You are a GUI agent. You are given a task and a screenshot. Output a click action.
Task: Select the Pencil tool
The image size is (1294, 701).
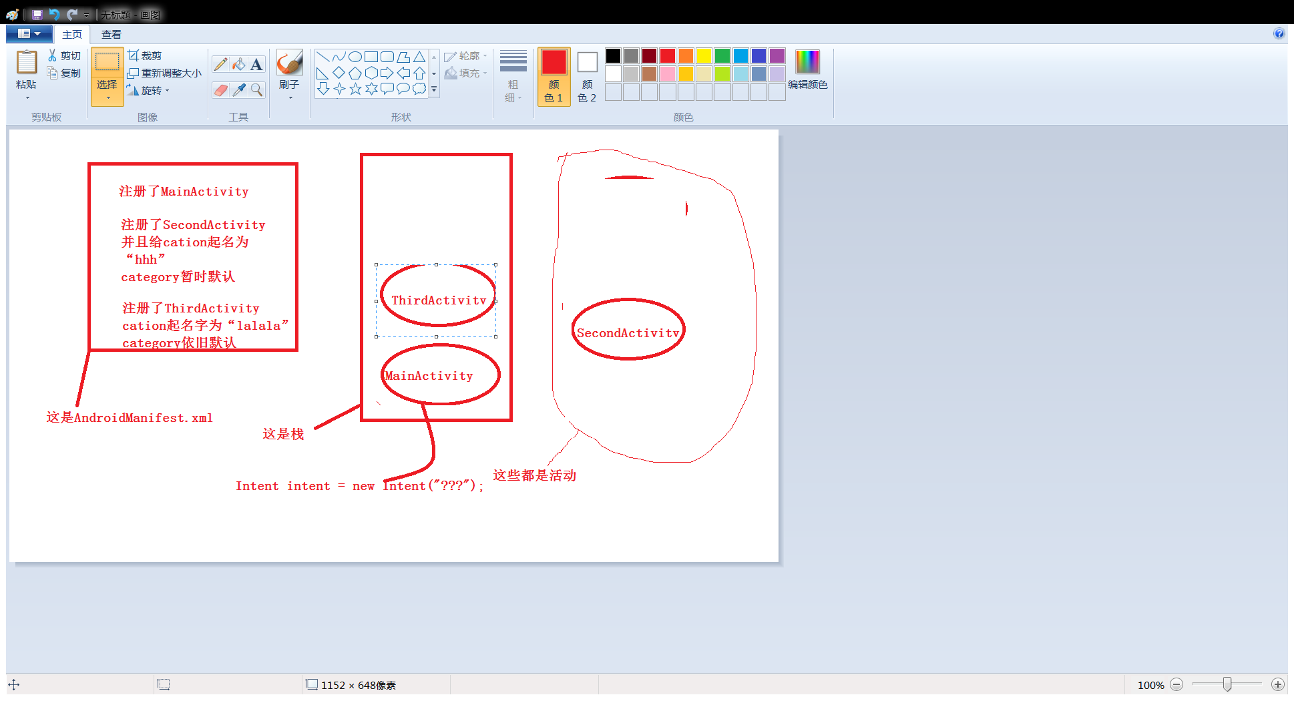[220, 64]
